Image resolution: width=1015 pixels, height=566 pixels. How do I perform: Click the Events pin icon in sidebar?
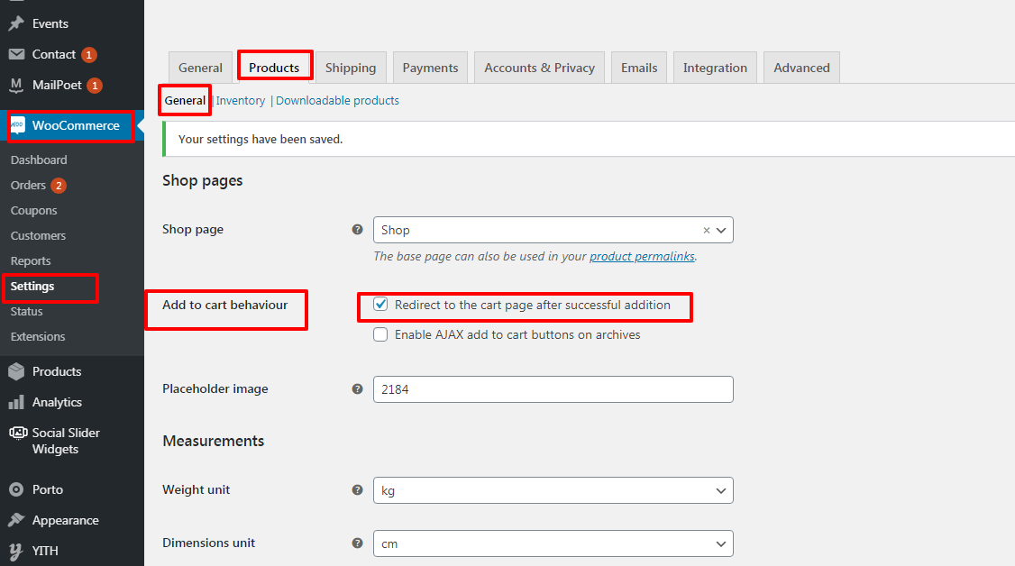16,23
